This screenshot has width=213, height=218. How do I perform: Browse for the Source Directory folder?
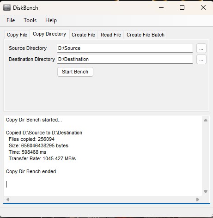pyautogui.click(x=201, y=48)
